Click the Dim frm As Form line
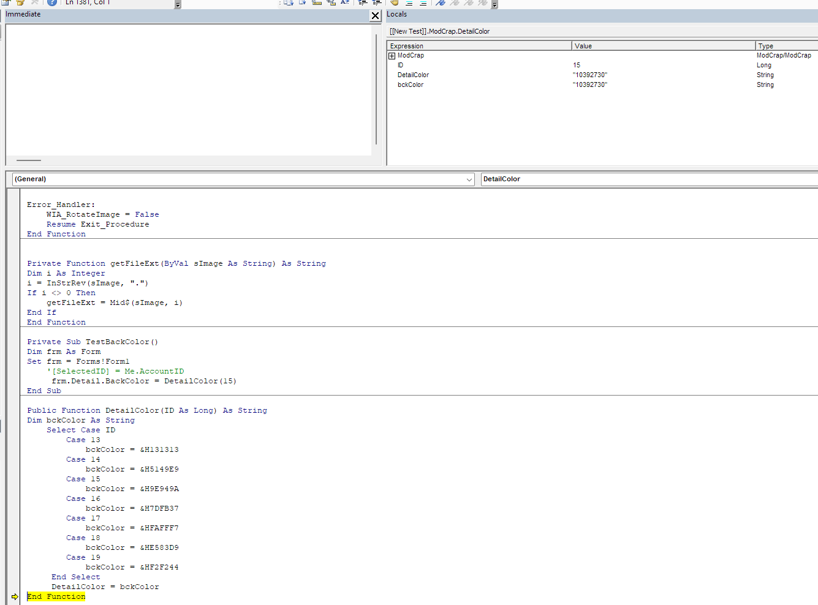This screenshot has height=605, width=818. click(x=64, y=352)
